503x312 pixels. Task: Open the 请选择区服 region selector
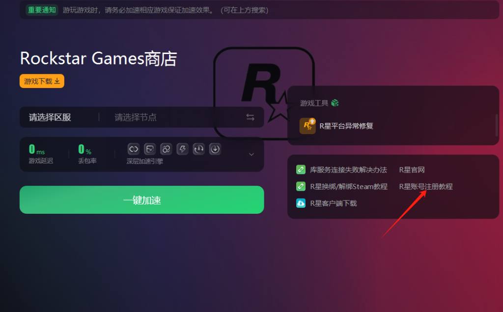coord(50,117)
